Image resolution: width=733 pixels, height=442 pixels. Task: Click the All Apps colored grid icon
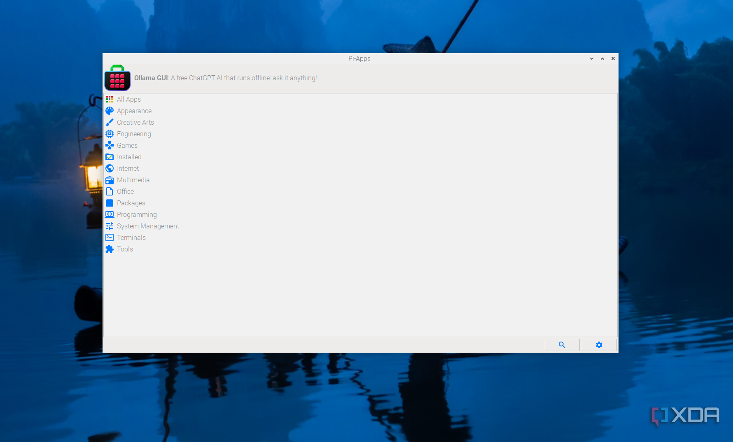[x=110, y=99]
